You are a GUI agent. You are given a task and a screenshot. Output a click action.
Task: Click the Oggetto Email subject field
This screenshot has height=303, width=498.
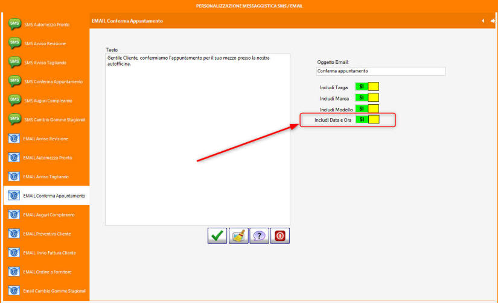(x=380, y=71)
